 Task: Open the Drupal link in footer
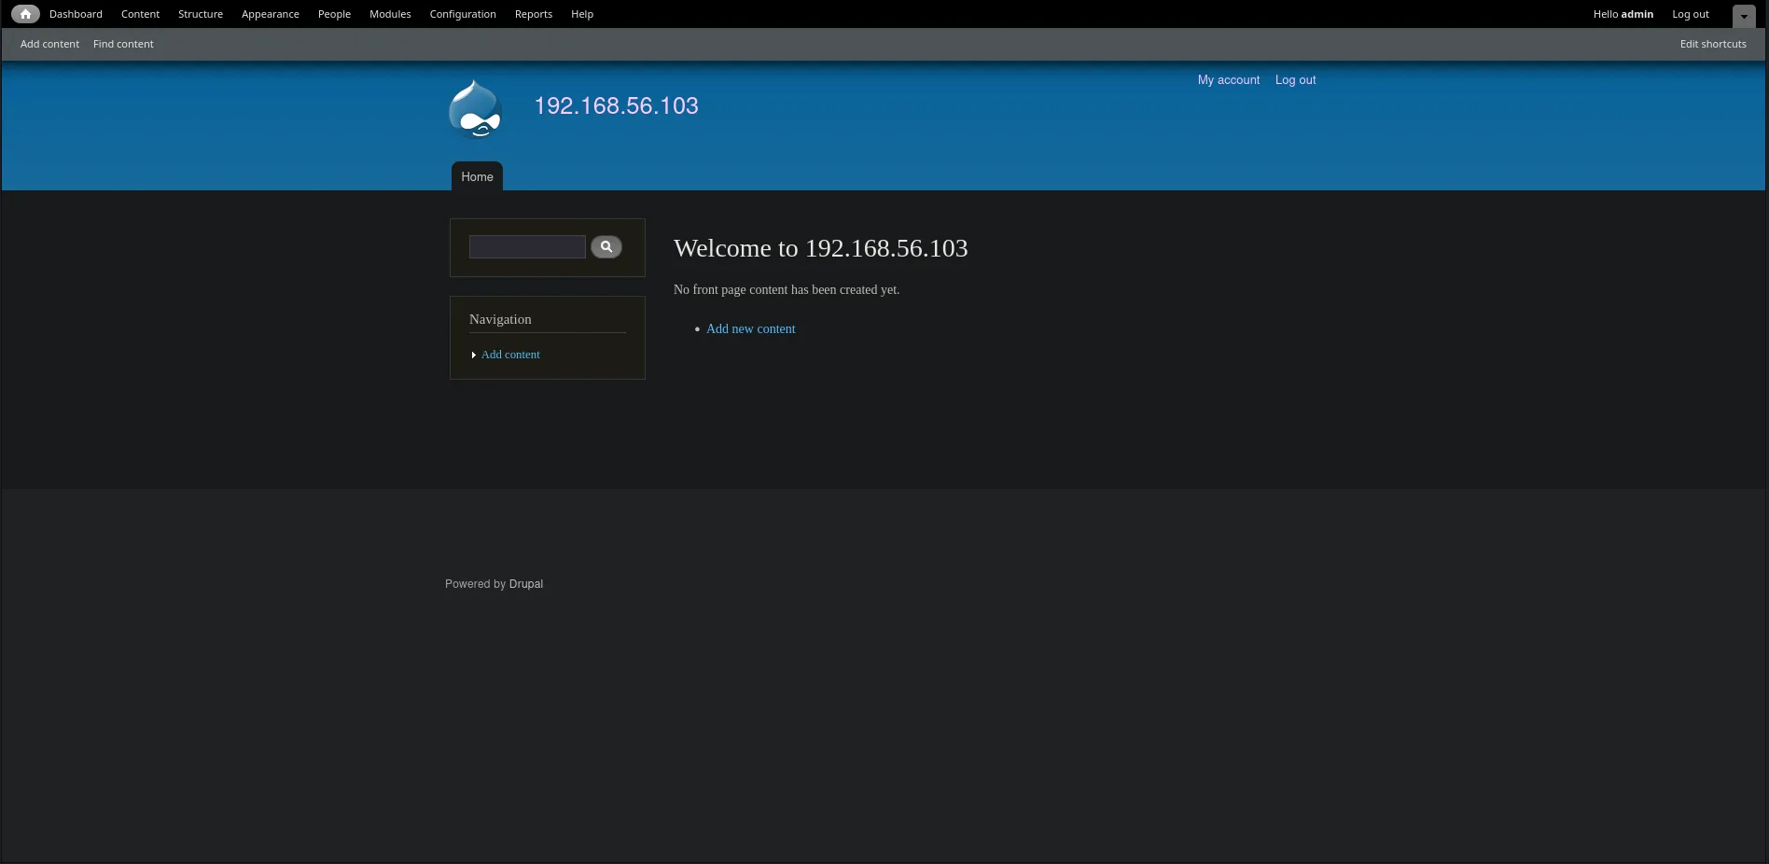[526, 584]
